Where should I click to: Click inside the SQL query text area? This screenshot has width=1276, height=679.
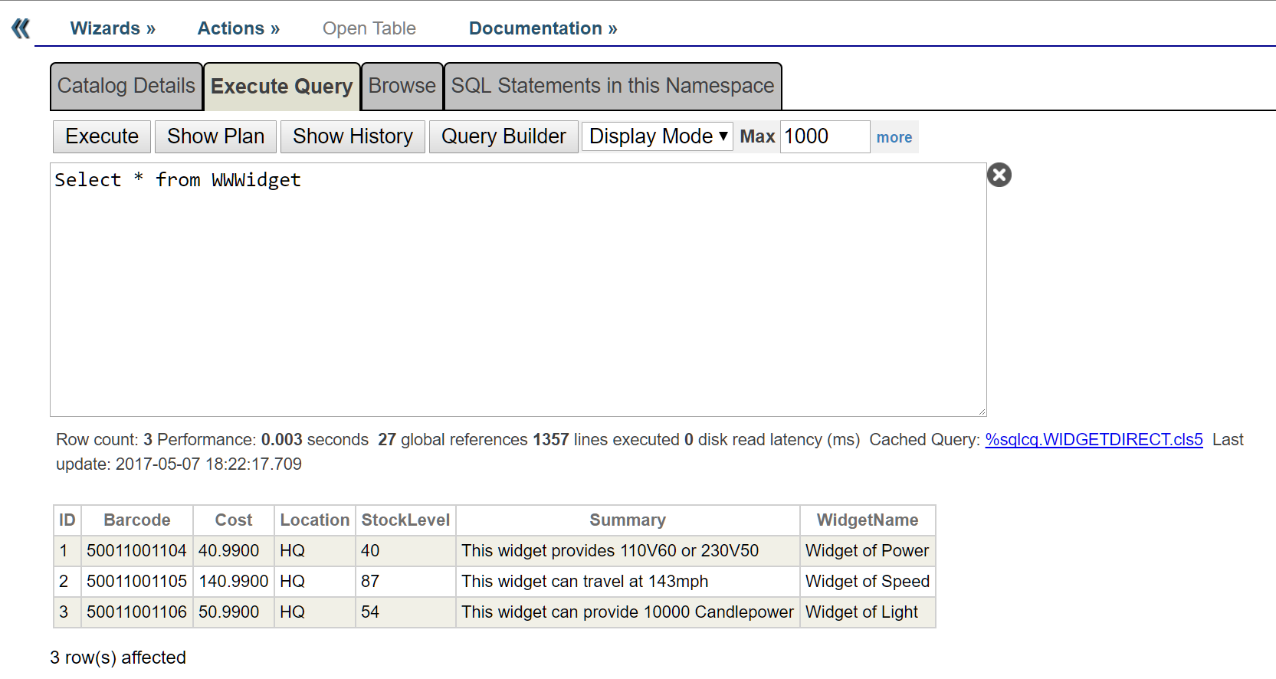pos(518,291)
